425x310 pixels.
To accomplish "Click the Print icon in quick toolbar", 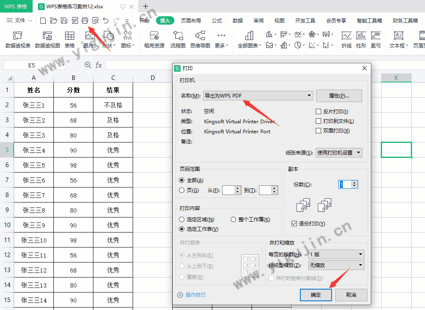I will coord(85,20).
